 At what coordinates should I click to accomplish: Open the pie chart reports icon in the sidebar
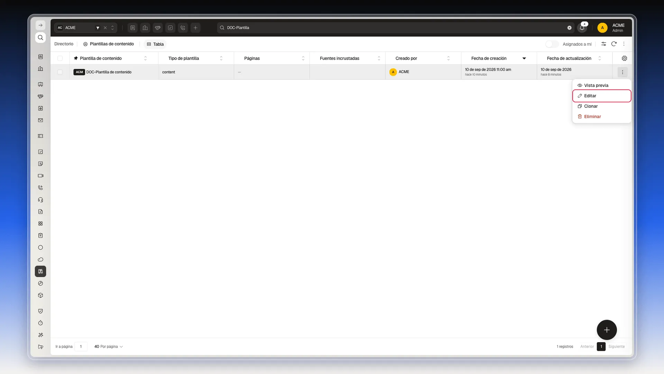click(x=40, y=283)
